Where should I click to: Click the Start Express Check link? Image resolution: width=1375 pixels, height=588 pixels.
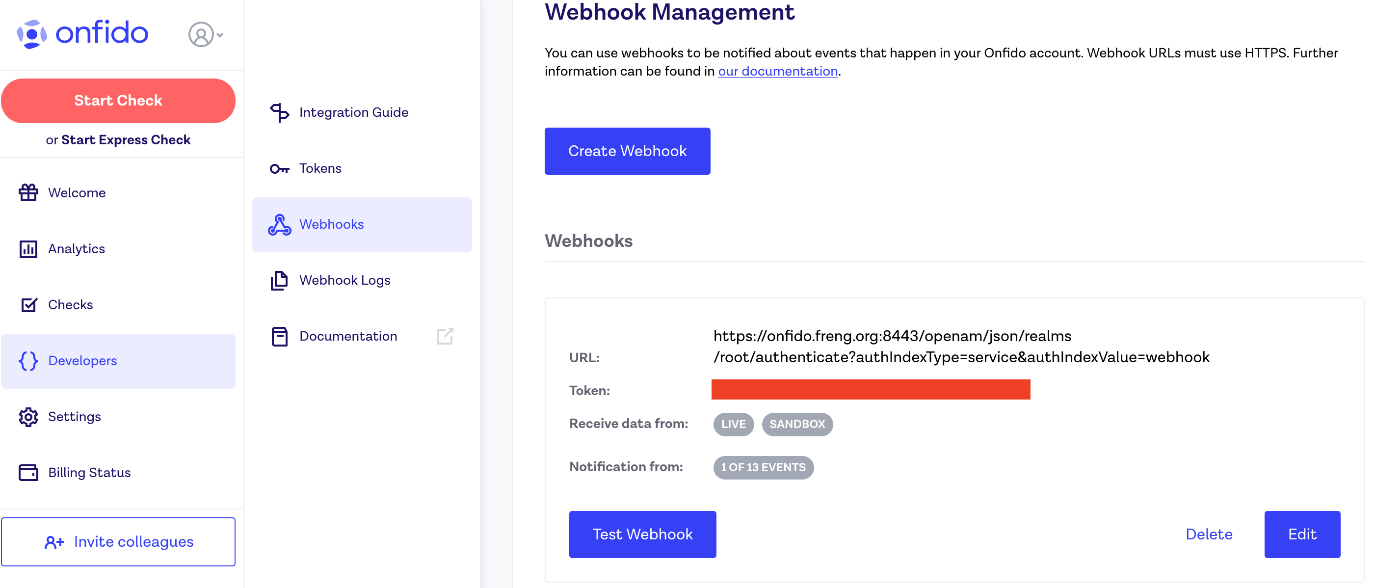pos(126,140)
